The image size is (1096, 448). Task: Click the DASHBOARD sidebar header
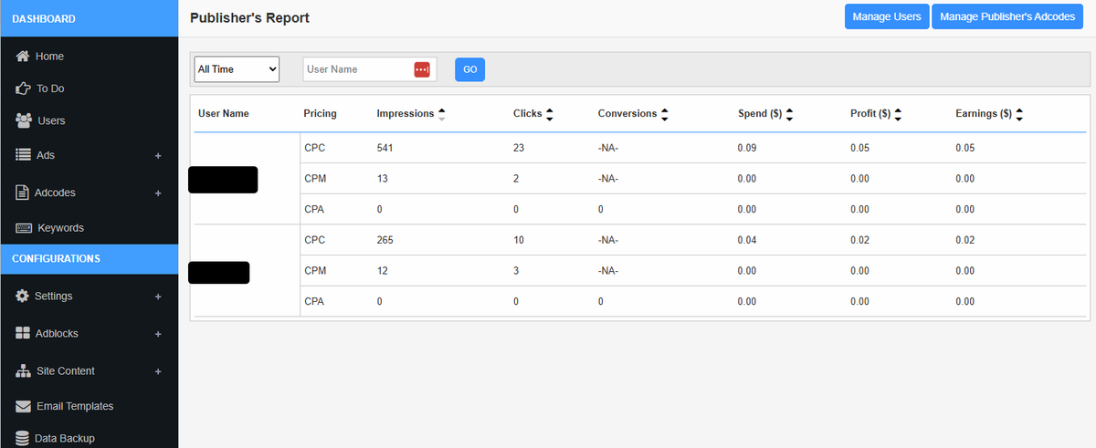tap(89, 18)
